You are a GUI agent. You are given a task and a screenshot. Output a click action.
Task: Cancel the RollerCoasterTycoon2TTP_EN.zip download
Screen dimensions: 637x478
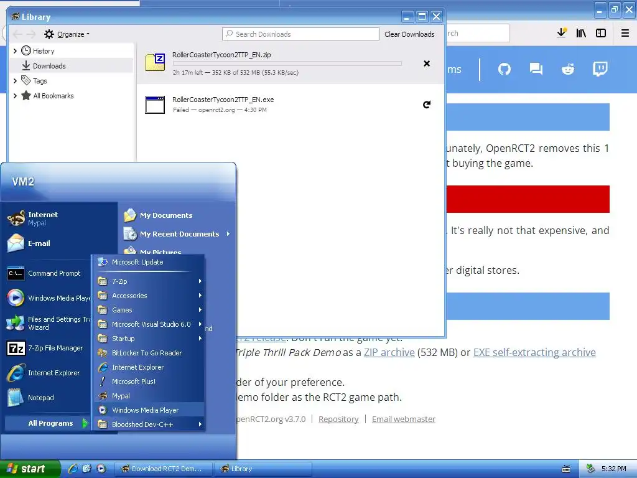click(x=427, y=63)
